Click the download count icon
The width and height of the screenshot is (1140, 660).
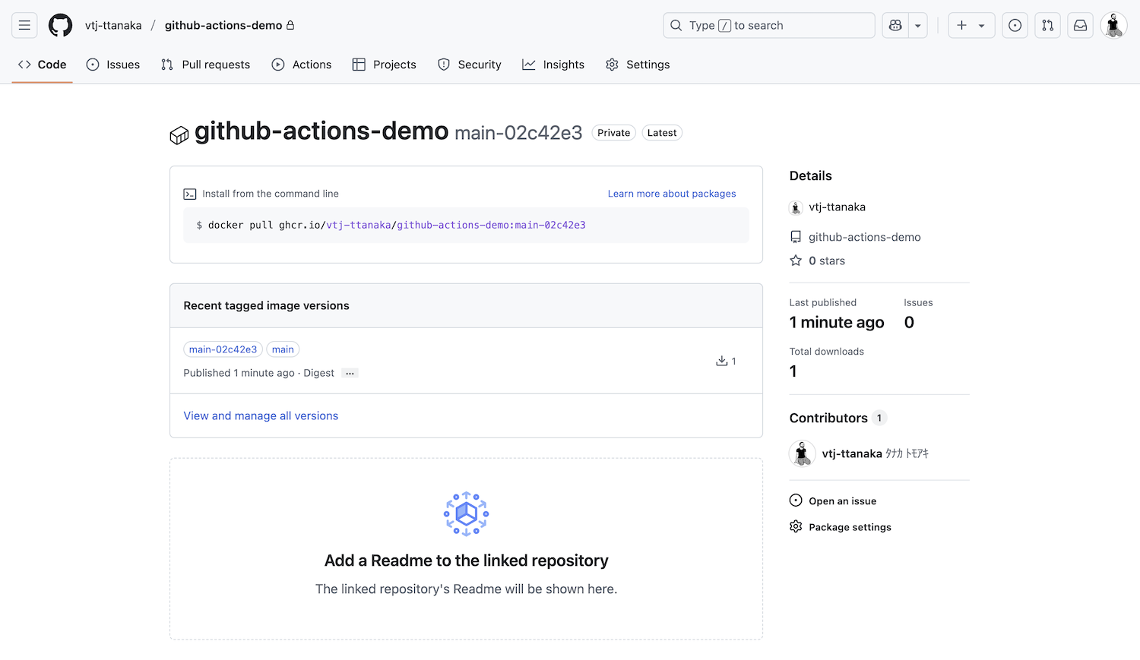(722, 361)
